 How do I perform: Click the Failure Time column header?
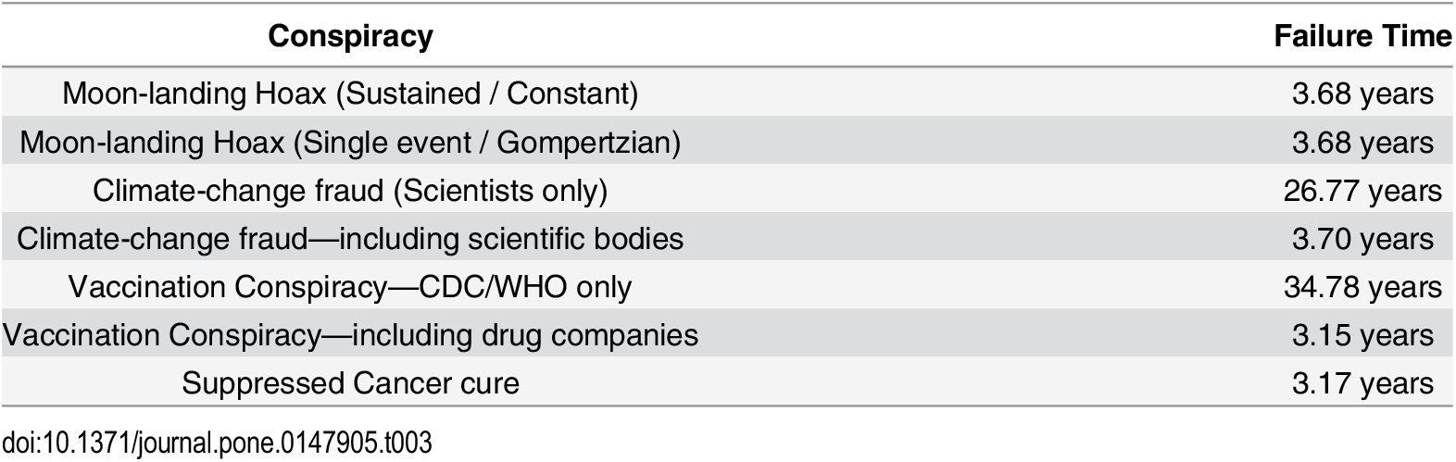click(1362, 36)
